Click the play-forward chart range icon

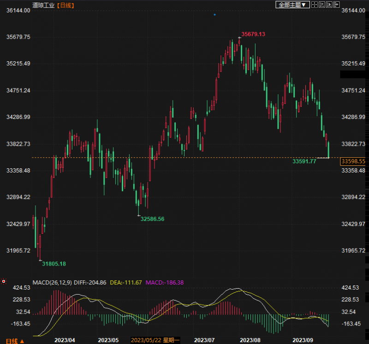(x=329, y=5)
